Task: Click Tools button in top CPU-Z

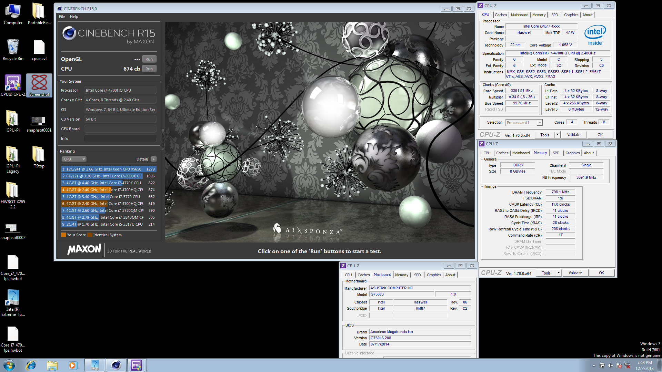Action: click(x=545, y=135)
